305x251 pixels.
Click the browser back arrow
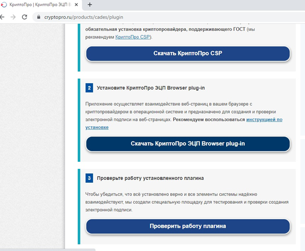click(2, 16)
